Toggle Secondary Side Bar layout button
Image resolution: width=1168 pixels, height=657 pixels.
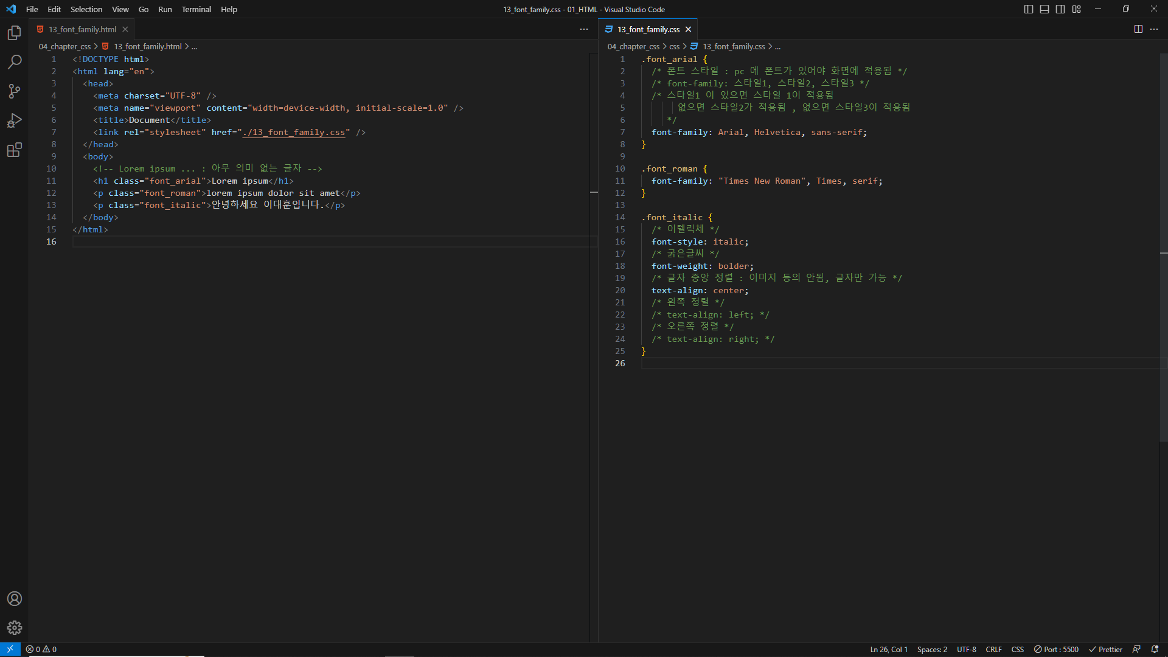pos(1060,9)
